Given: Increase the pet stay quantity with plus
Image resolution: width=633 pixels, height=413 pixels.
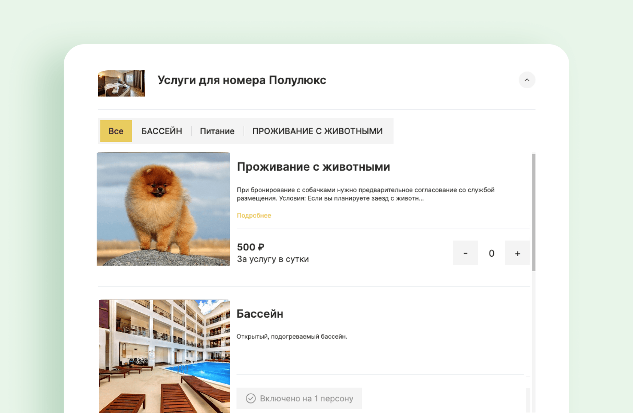Looking at the screenshot, I should tap(517, 253).
